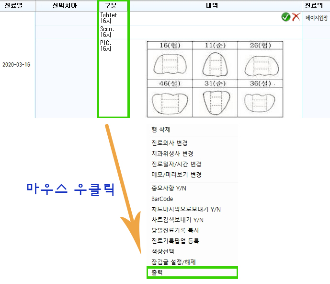Select the Scan. 16시 row cell
This screenshot has height=284, width=330.
(113, 32)
